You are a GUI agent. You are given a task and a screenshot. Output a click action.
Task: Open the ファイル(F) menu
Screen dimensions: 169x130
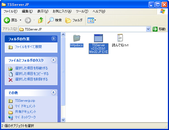(x=10, y=11)
